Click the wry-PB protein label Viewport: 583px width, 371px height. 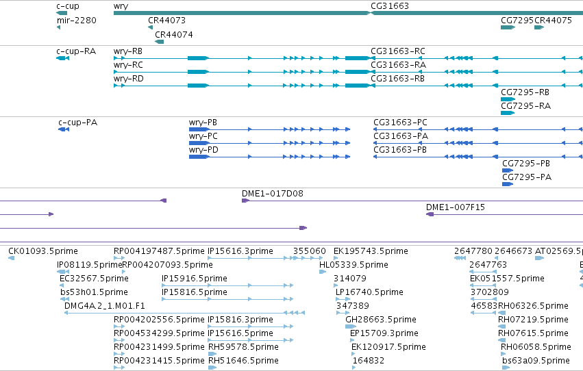[x=203, y=123]
